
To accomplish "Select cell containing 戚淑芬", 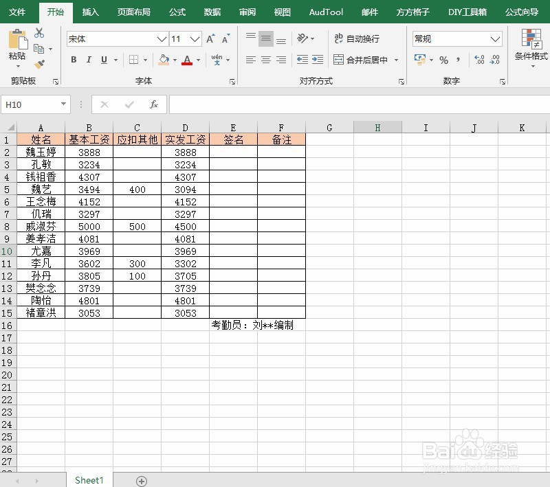I will (x=41, y=227).
